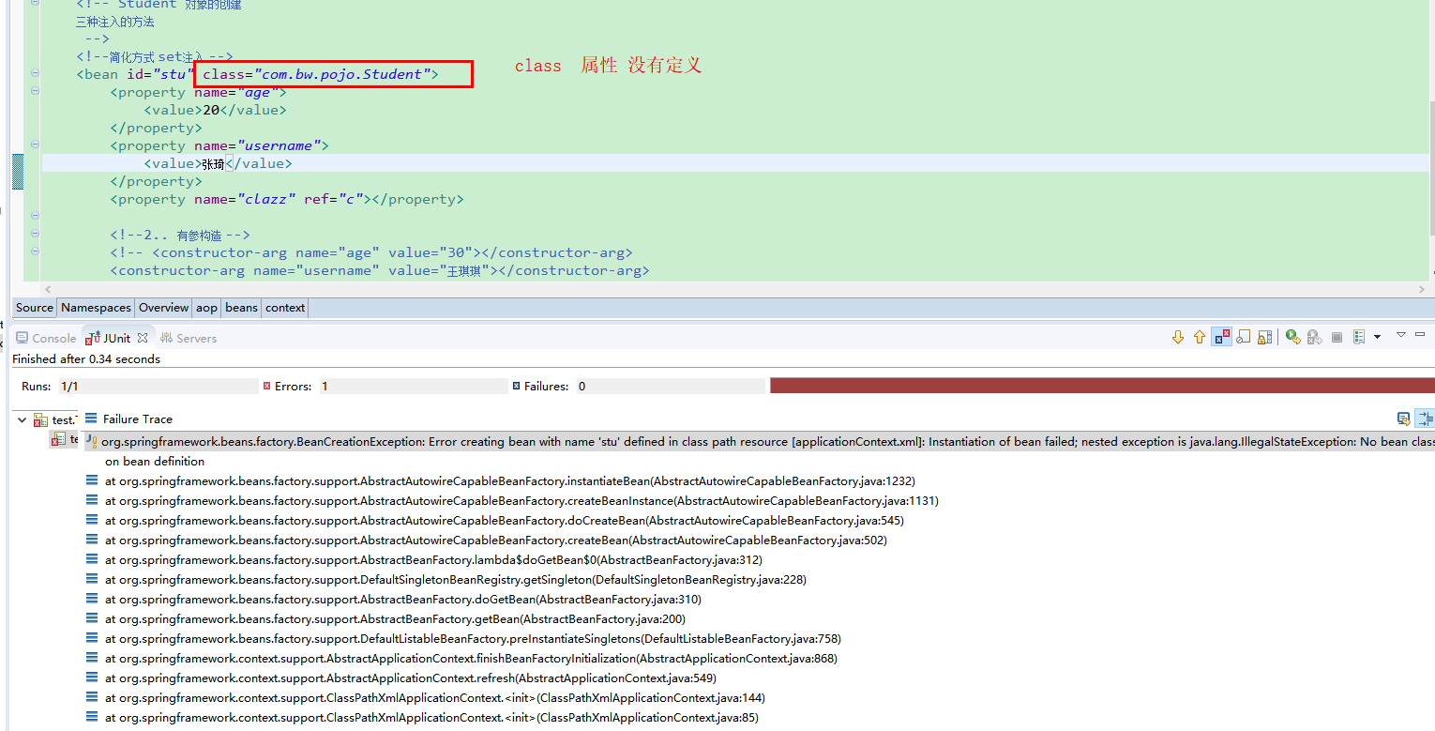Select the Show Next Failed Test arrow
Viewport: 1435px width, 731px height.
pos(1179,336)
